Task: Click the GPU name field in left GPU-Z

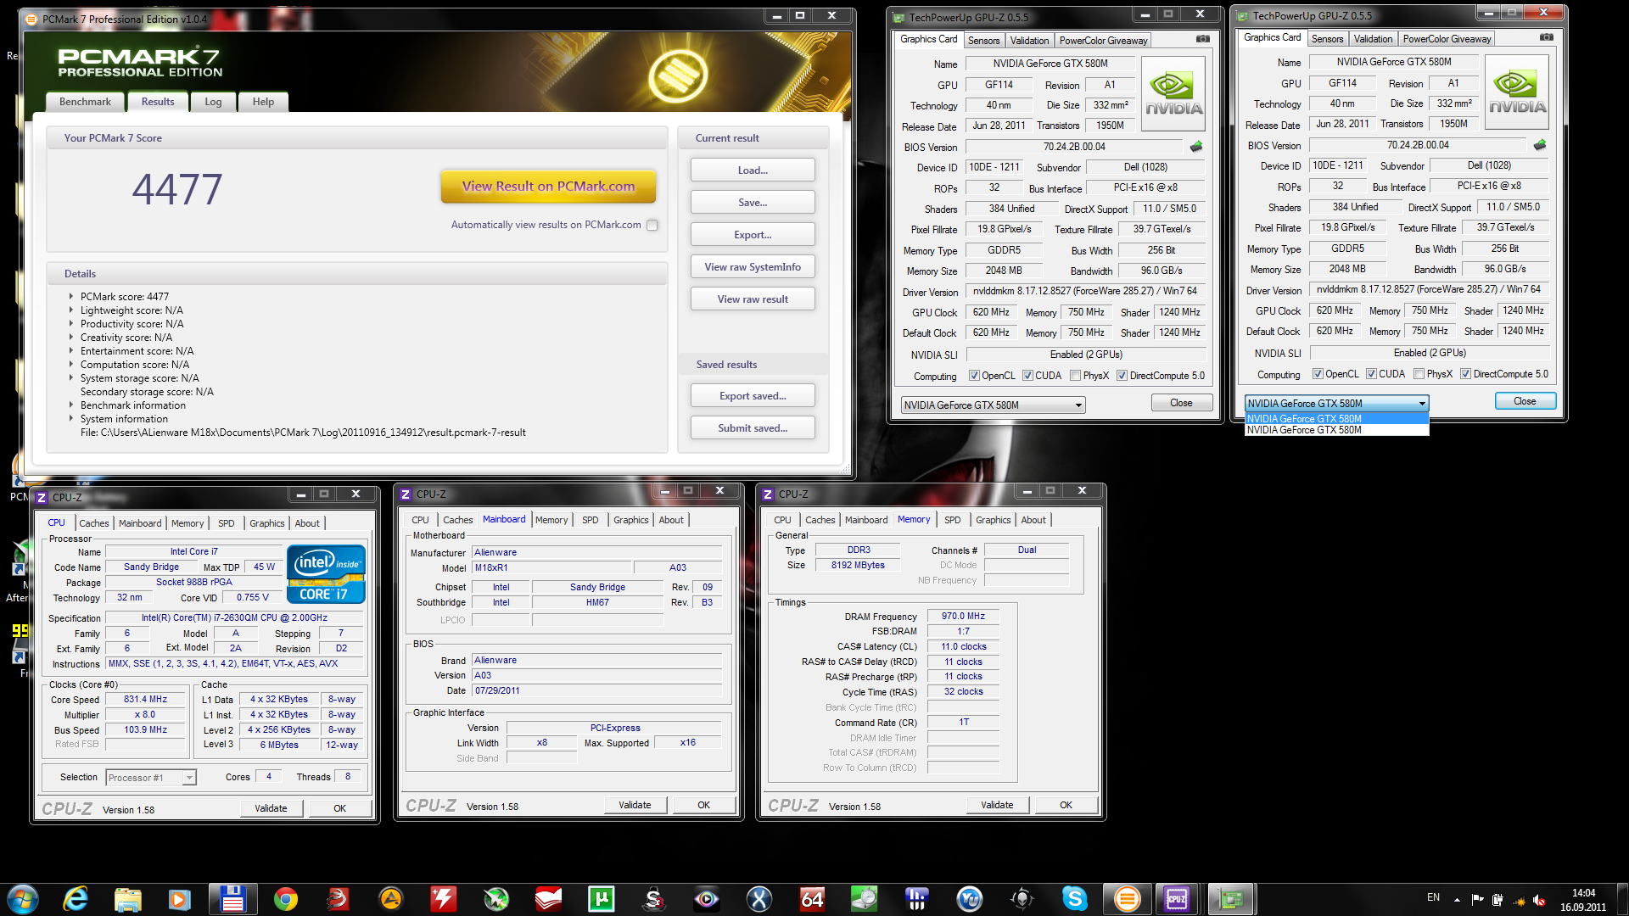Action: [1050, 64]
